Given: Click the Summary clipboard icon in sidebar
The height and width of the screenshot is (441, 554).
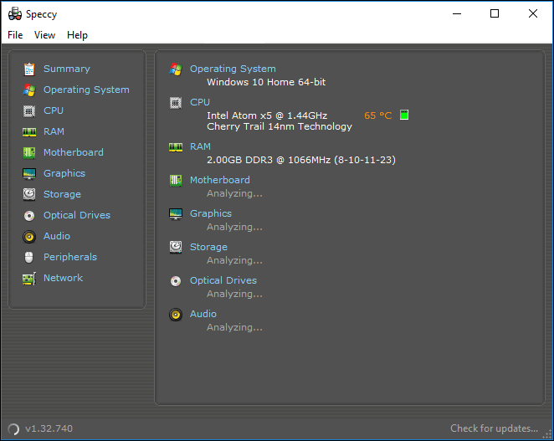Looking at the screenshot, I should 29,69.
